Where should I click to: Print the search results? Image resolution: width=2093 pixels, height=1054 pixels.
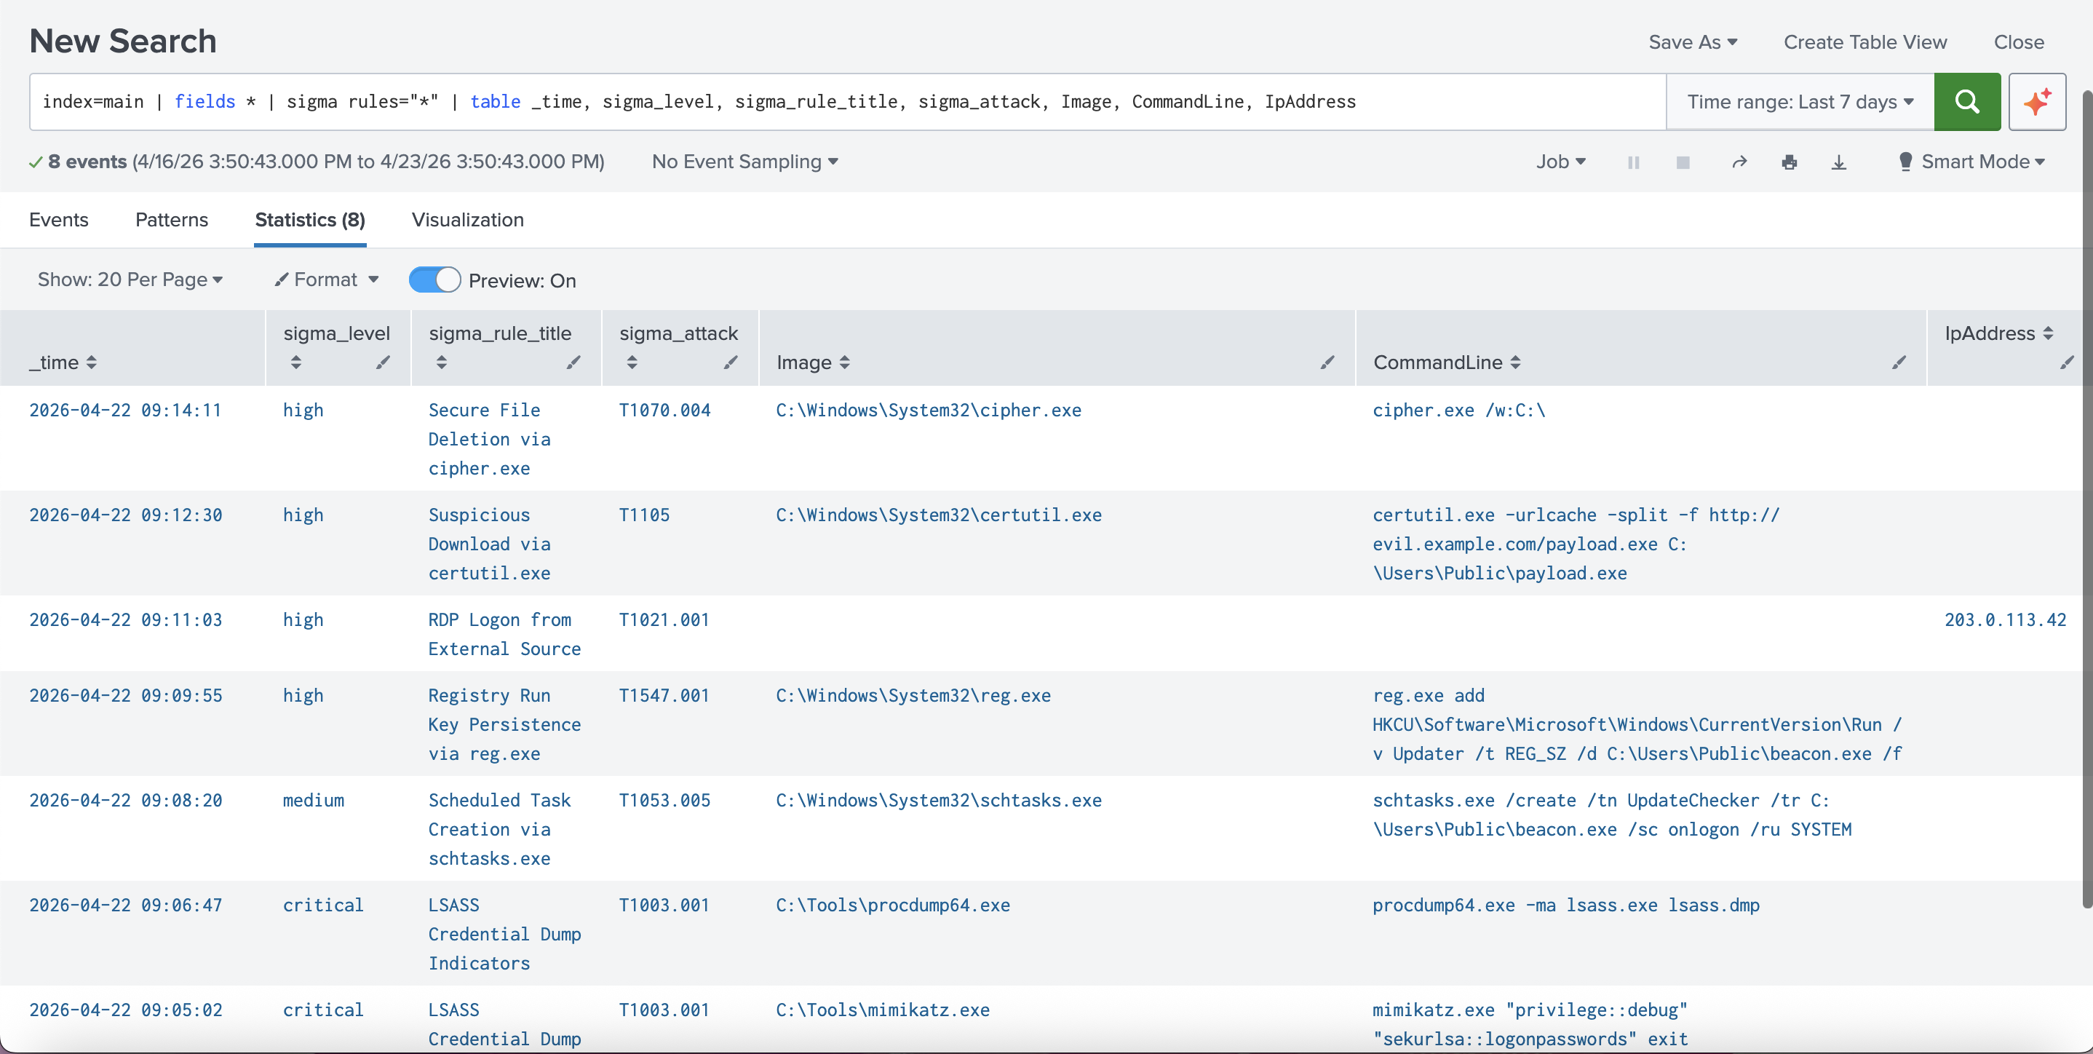1790,162
